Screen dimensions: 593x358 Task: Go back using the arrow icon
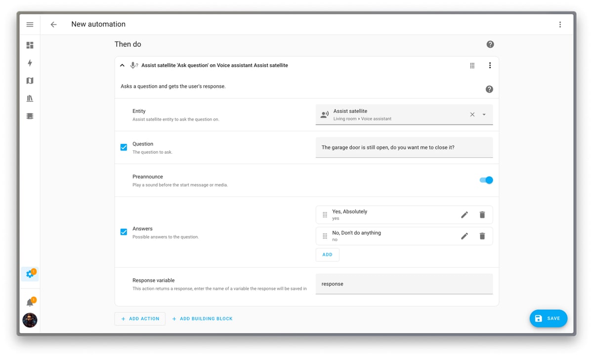pyautogui.click(x=53, y=25)
